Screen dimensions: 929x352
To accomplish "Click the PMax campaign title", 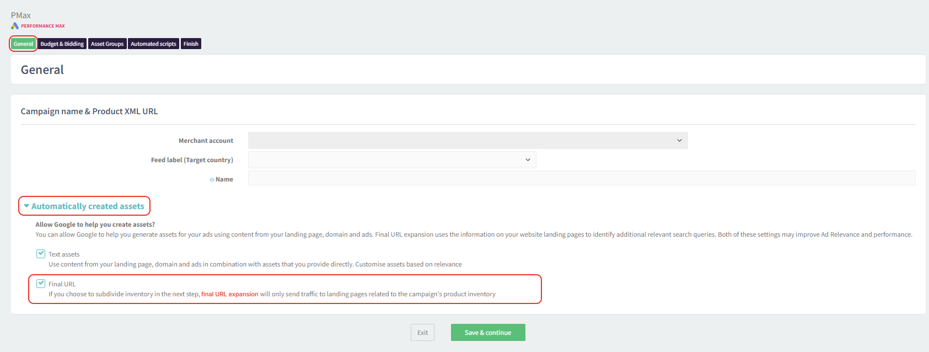I will [21, 15].
